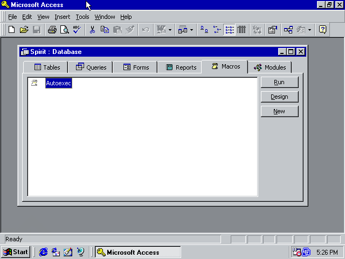Run the ABC Spelling check
This screenshot has width=345, height=259.
(77, 30)
